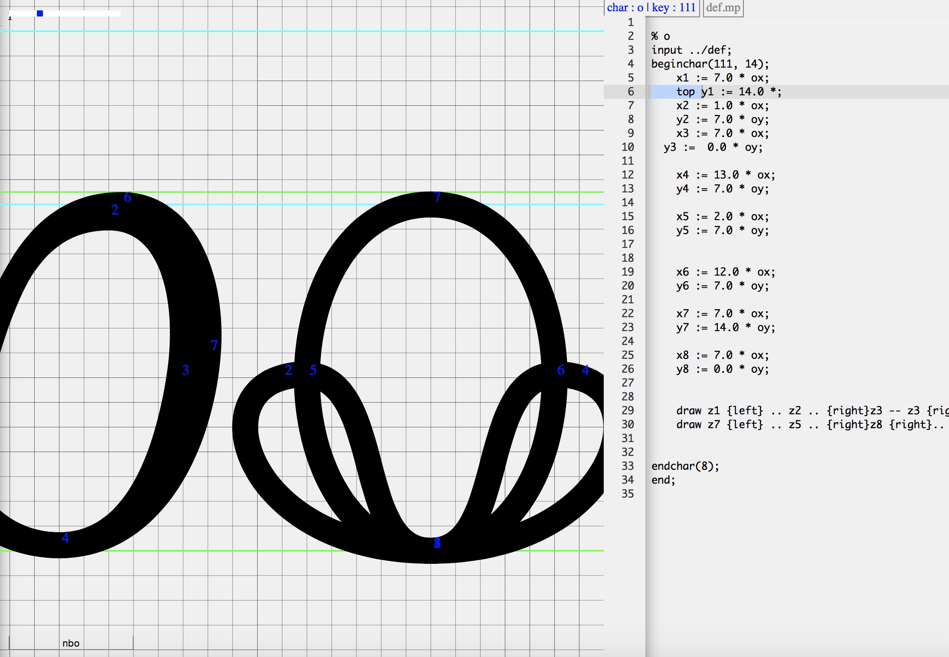Screen dimensions: 949x657
Task: Click the 'nbo' text input field
Action: pos(71,643)
